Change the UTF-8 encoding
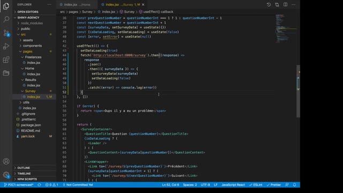The height and width of the screenshot is (193, 343). click(205, 185)
